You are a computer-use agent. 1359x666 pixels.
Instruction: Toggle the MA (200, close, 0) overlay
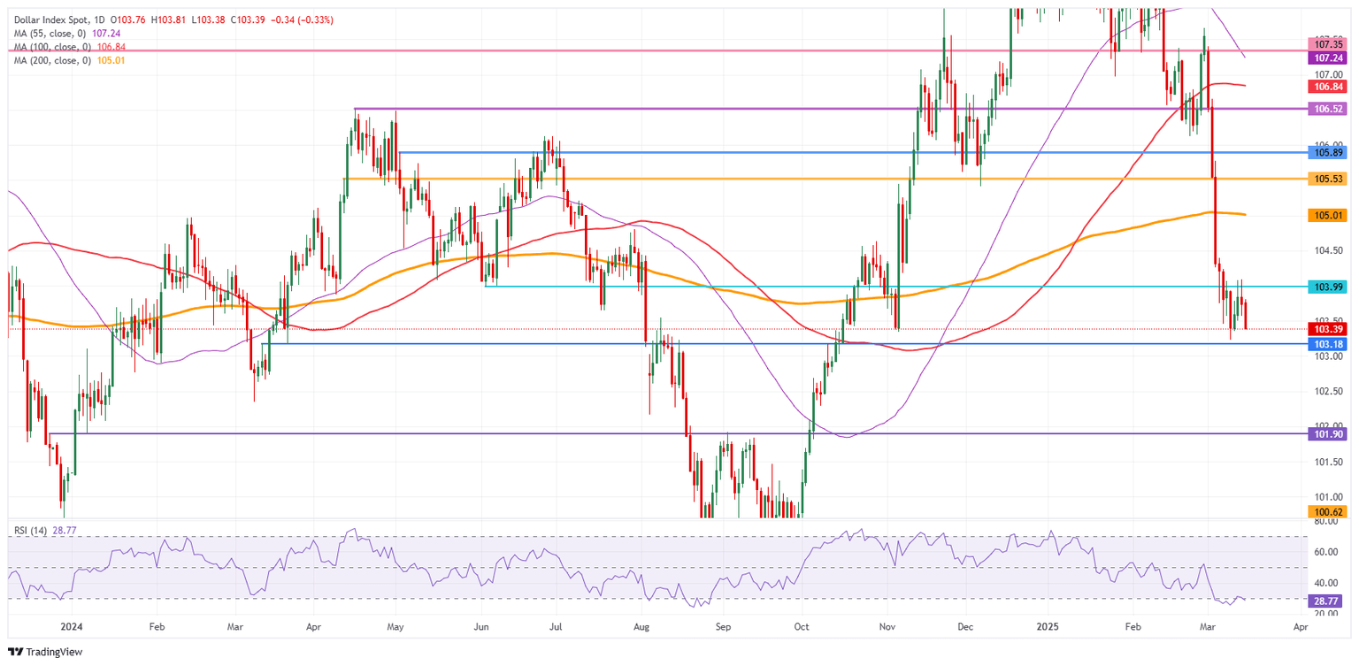(55, 60)
